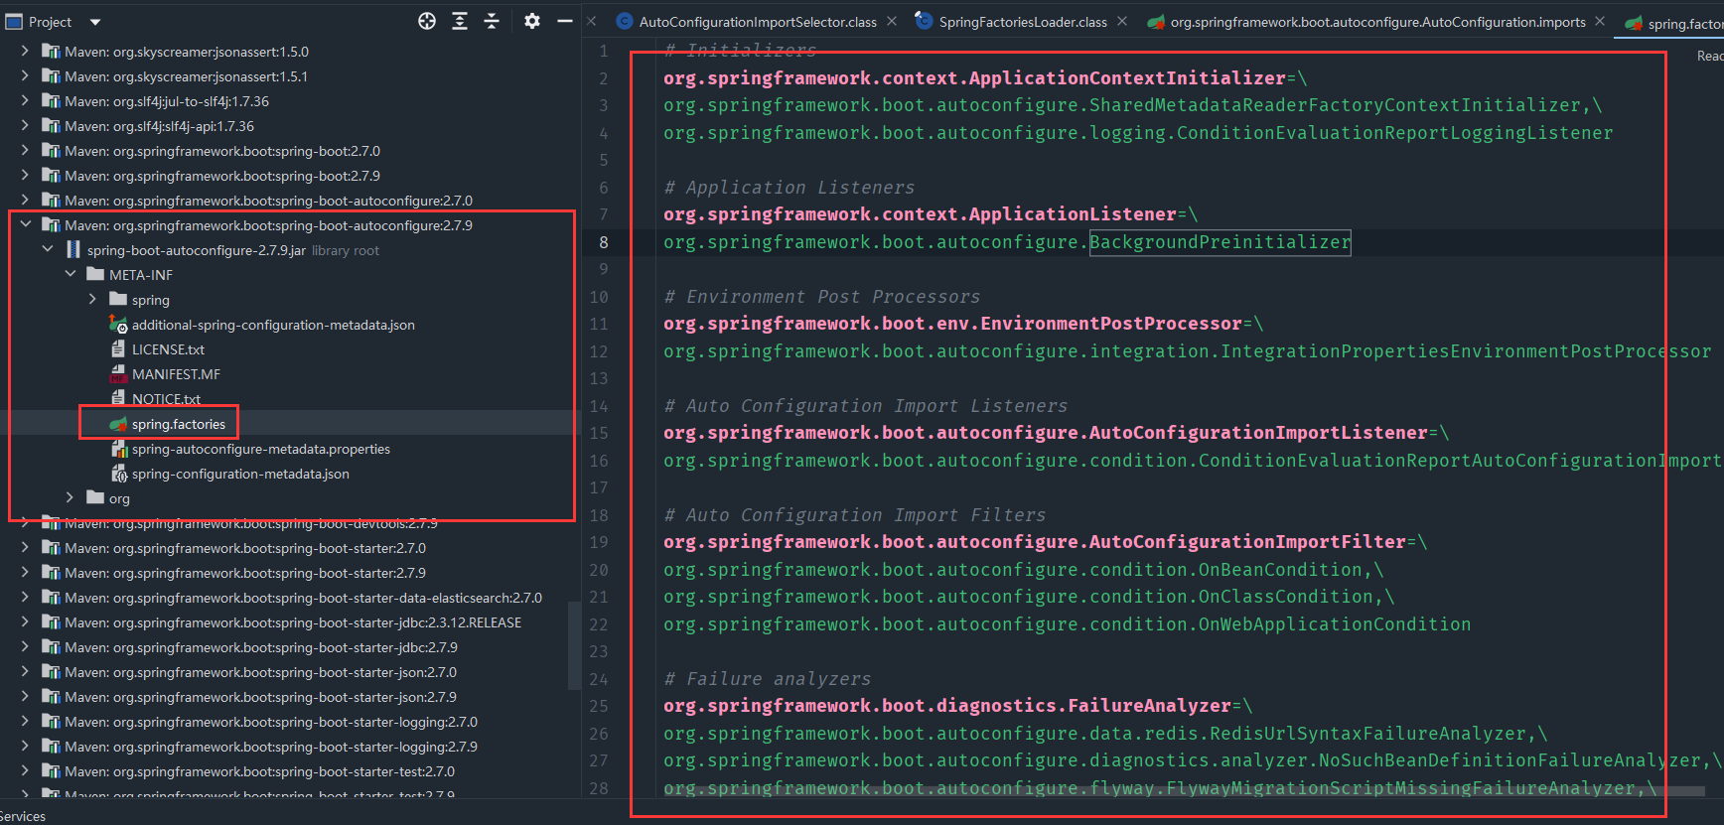Switch to AutoConfigurationImportSelector.class tab
This screenshot has height=825, width=1724.
[x=758, y=22]
